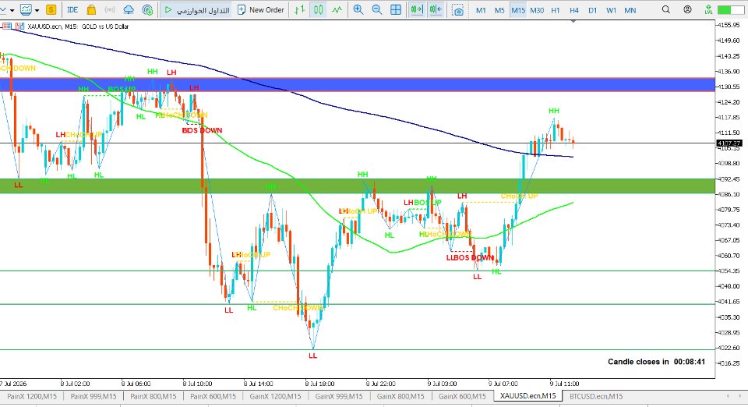Switch chart to line chart style

[x=337, y=9]
